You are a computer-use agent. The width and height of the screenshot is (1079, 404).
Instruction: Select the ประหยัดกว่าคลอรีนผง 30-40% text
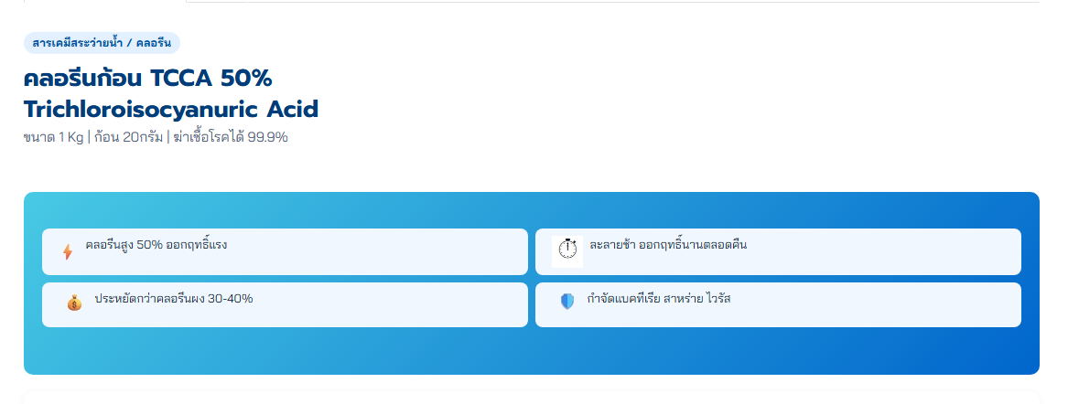[174, 299]
